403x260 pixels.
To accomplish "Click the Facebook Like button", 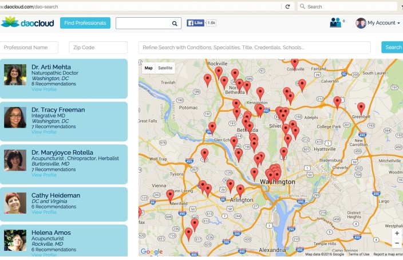I will 195,23.
